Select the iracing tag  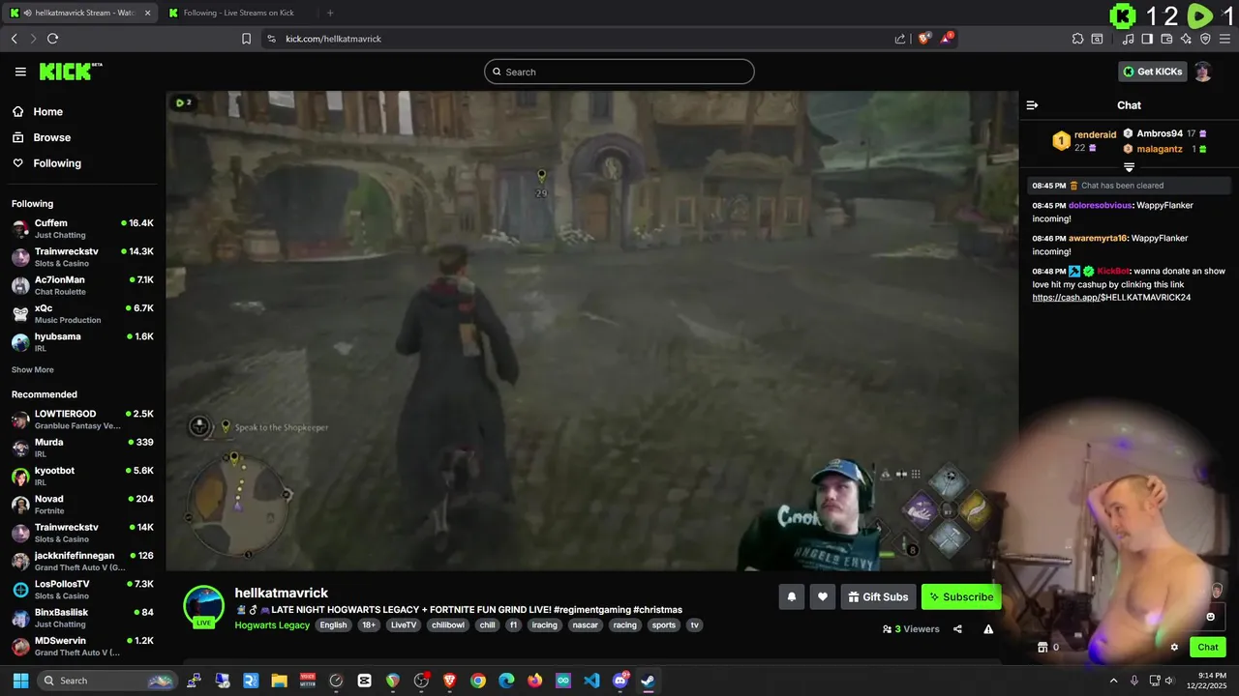click(545, 625)
